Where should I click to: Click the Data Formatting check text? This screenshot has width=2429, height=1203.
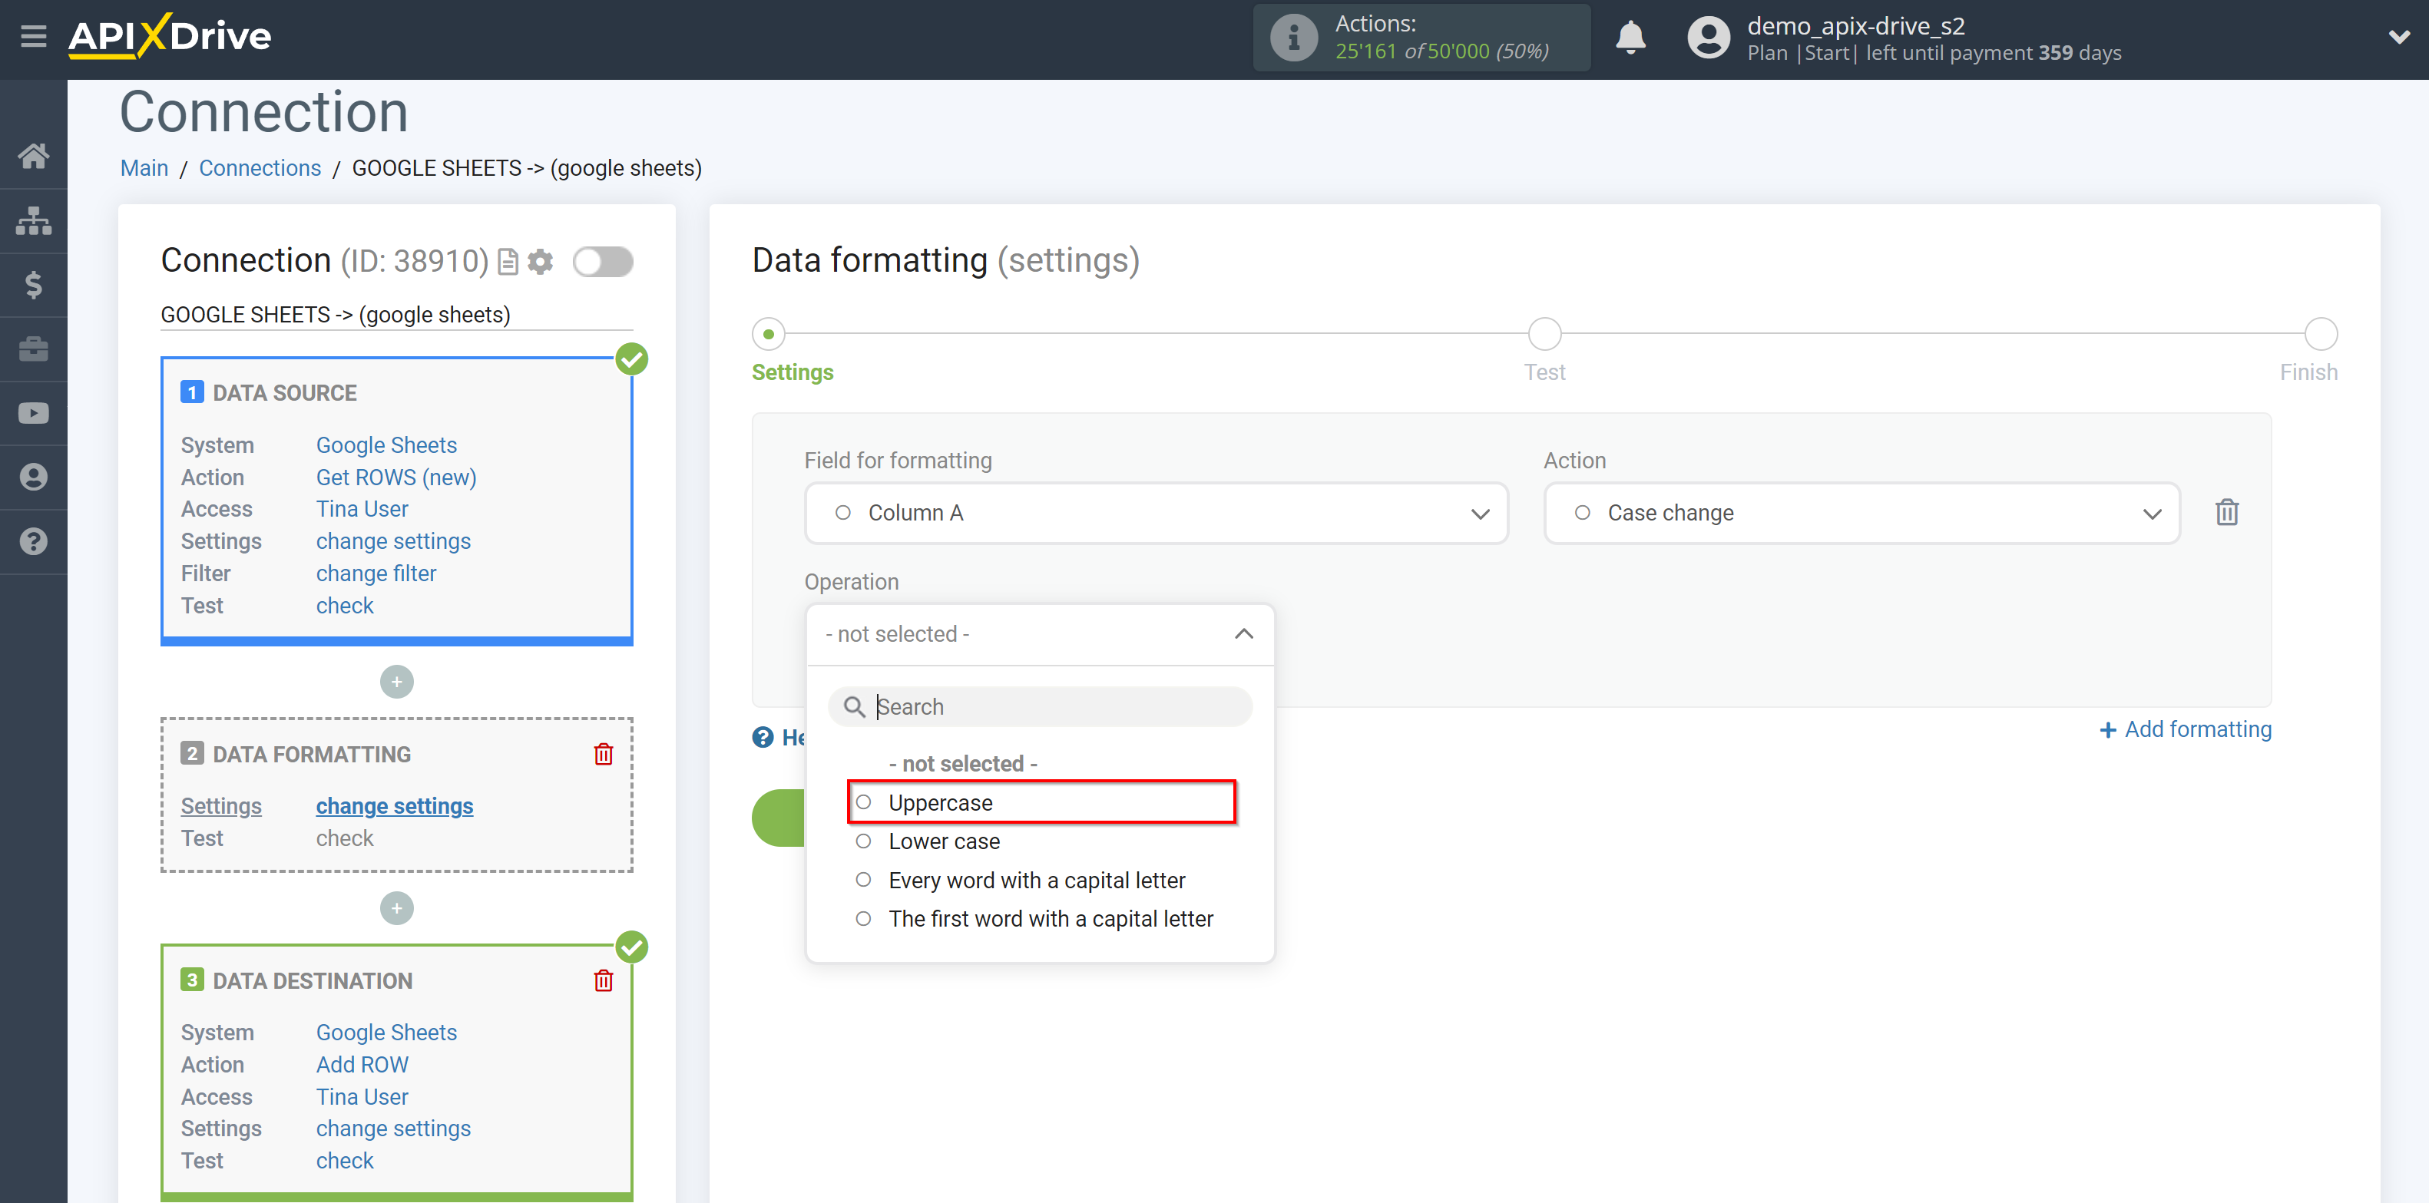344,838
